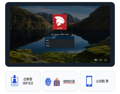Click the power icon on login screen

pyautogui.click(x=106, y=60)
